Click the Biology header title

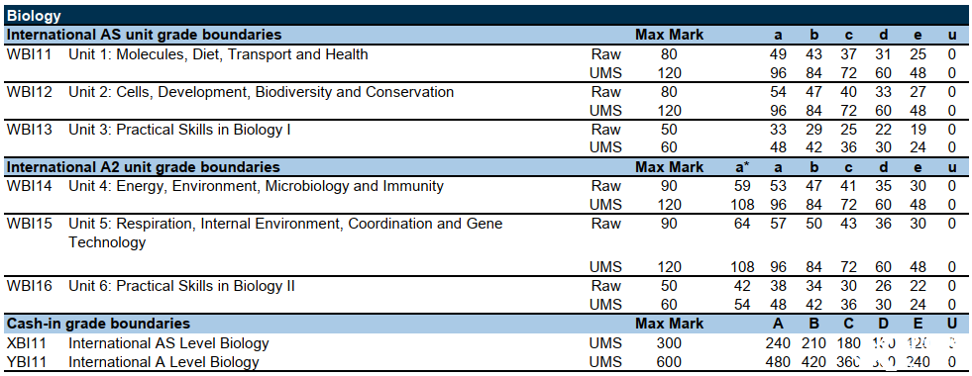34,17
